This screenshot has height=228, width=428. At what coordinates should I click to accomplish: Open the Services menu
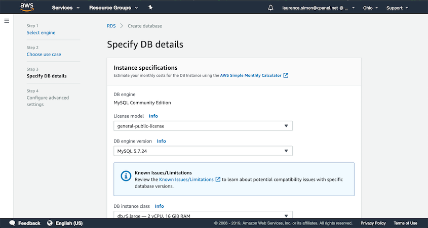click(66, 8)
